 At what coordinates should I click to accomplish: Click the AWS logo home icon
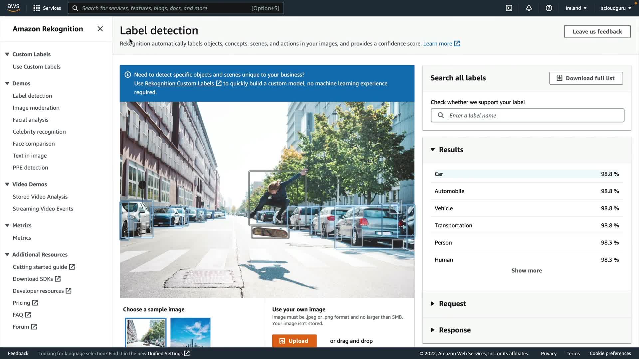pyautogui.click(x=13, y=8)
